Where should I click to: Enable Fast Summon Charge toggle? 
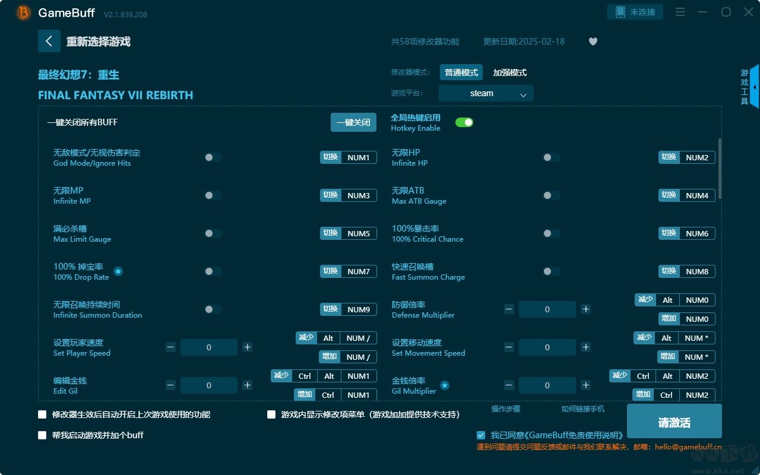coord(552,271)
